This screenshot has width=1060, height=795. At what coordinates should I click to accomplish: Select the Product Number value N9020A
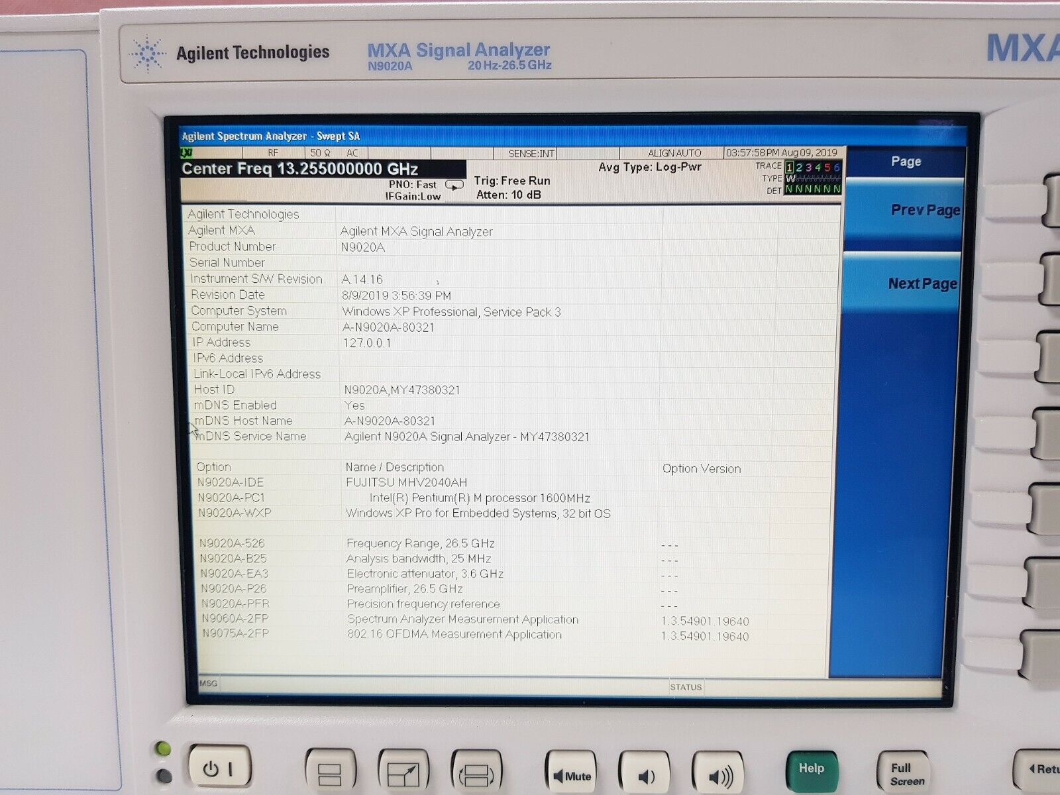[362, 247]
